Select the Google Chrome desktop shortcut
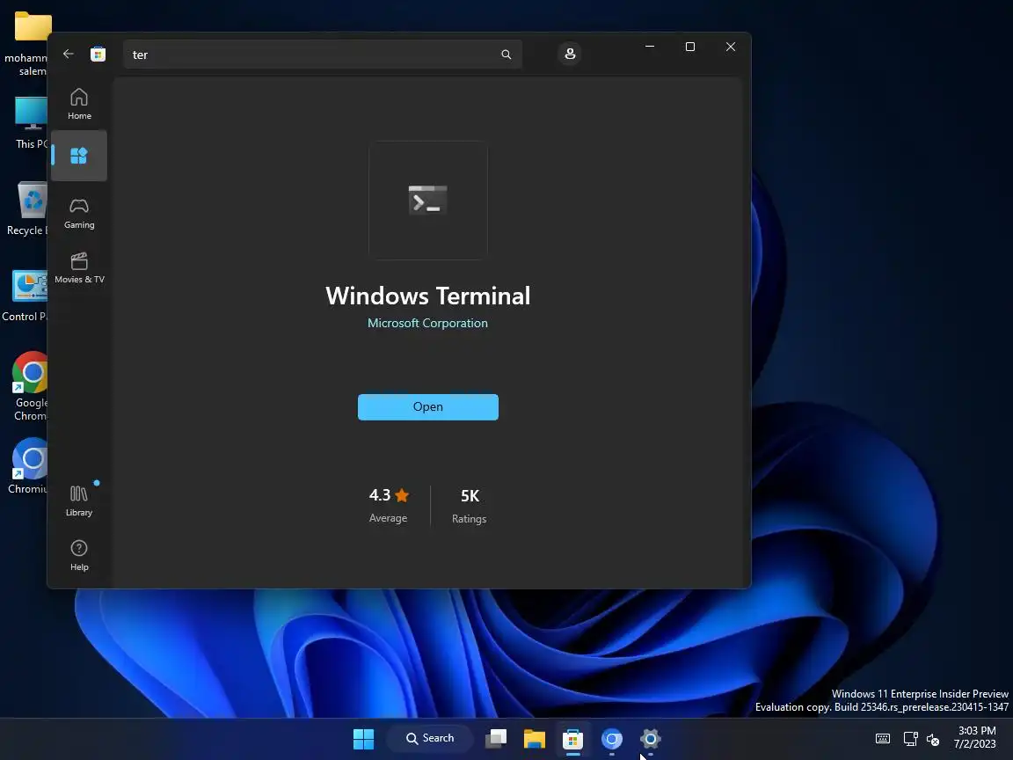This screenshot has width=1013, height=760. click(x=30, y=386)
